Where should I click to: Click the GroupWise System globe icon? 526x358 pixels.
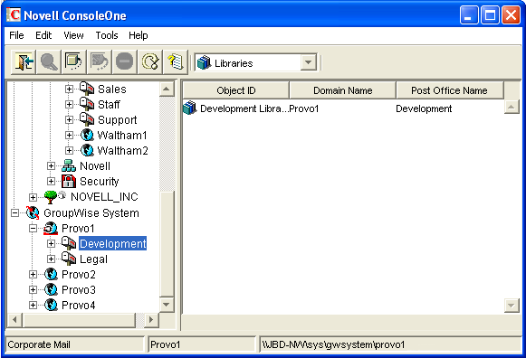coord(33,212)
